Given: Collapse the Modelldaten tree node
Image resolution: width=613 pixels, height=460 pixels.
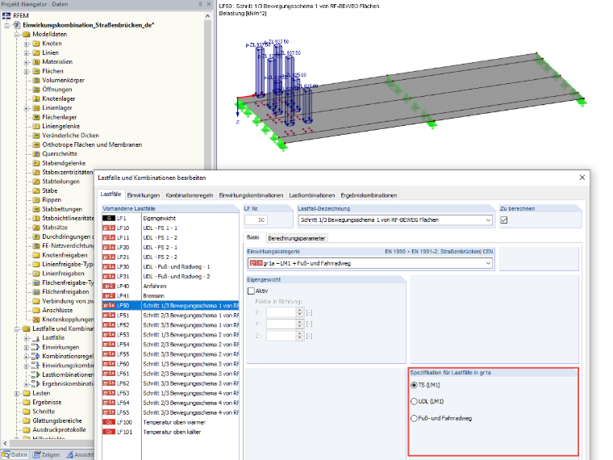Looking at the screenshot, I should [17, 35].
